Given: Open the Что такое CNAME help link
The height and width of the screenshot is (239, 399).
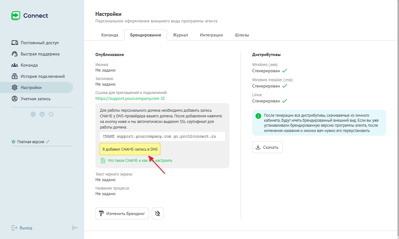Looking at the screenshot, I should click(140, 161).
